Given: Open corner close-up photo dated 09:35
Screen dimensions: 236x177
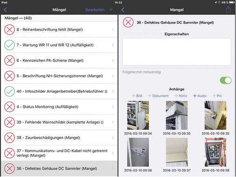Looking at the screenshot, I should [x=215, y=115].
